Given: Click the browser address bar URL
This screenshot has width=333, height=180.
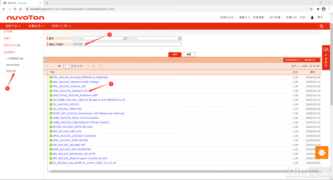Looking at the screenshot, I should (72, 9).
